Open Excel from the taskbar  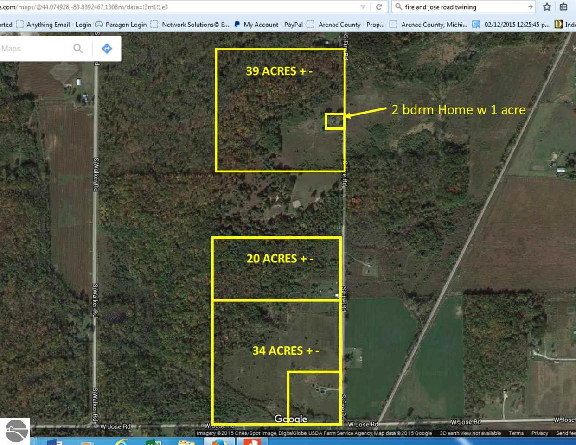[153, 441]
